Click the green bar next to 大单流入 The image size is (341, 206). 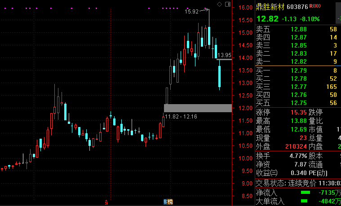click(x=304, y=201)
